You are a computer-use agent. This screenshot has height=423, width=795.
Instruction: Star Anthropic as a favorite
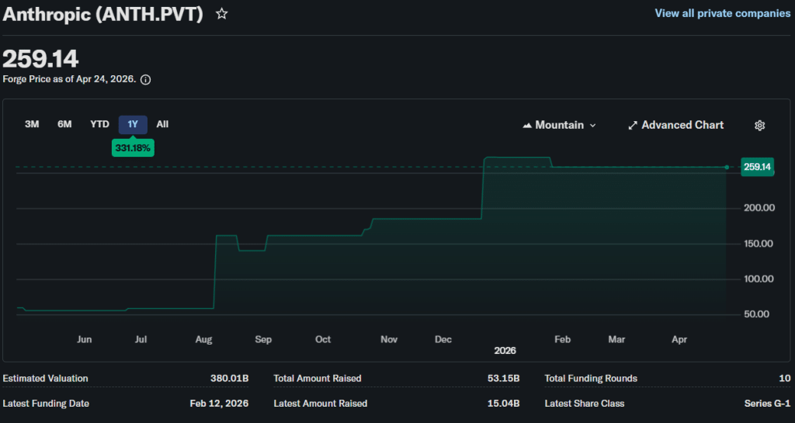[x=221, y=14]
